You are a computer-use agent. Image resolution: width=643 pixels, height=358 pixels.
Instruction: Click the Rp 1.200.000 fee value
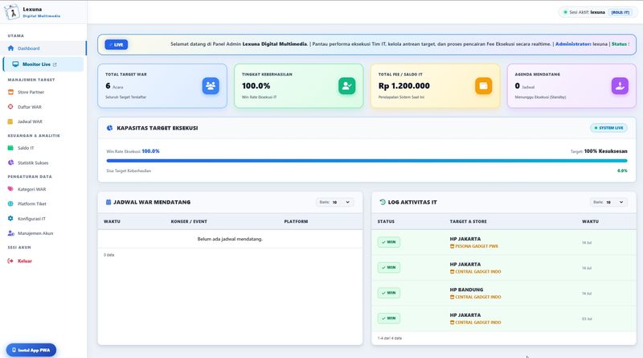coord(404,86)
